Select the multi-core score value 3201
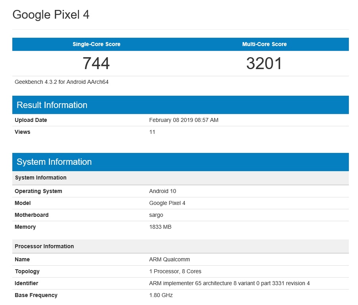The height and width of the screenshot is (305, 358). tap(264, 63)
